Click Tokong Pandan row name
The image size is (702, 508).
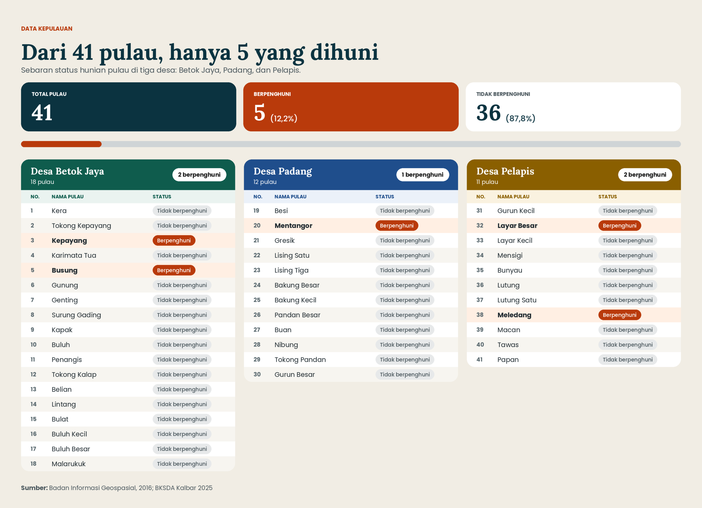(300, 360)
